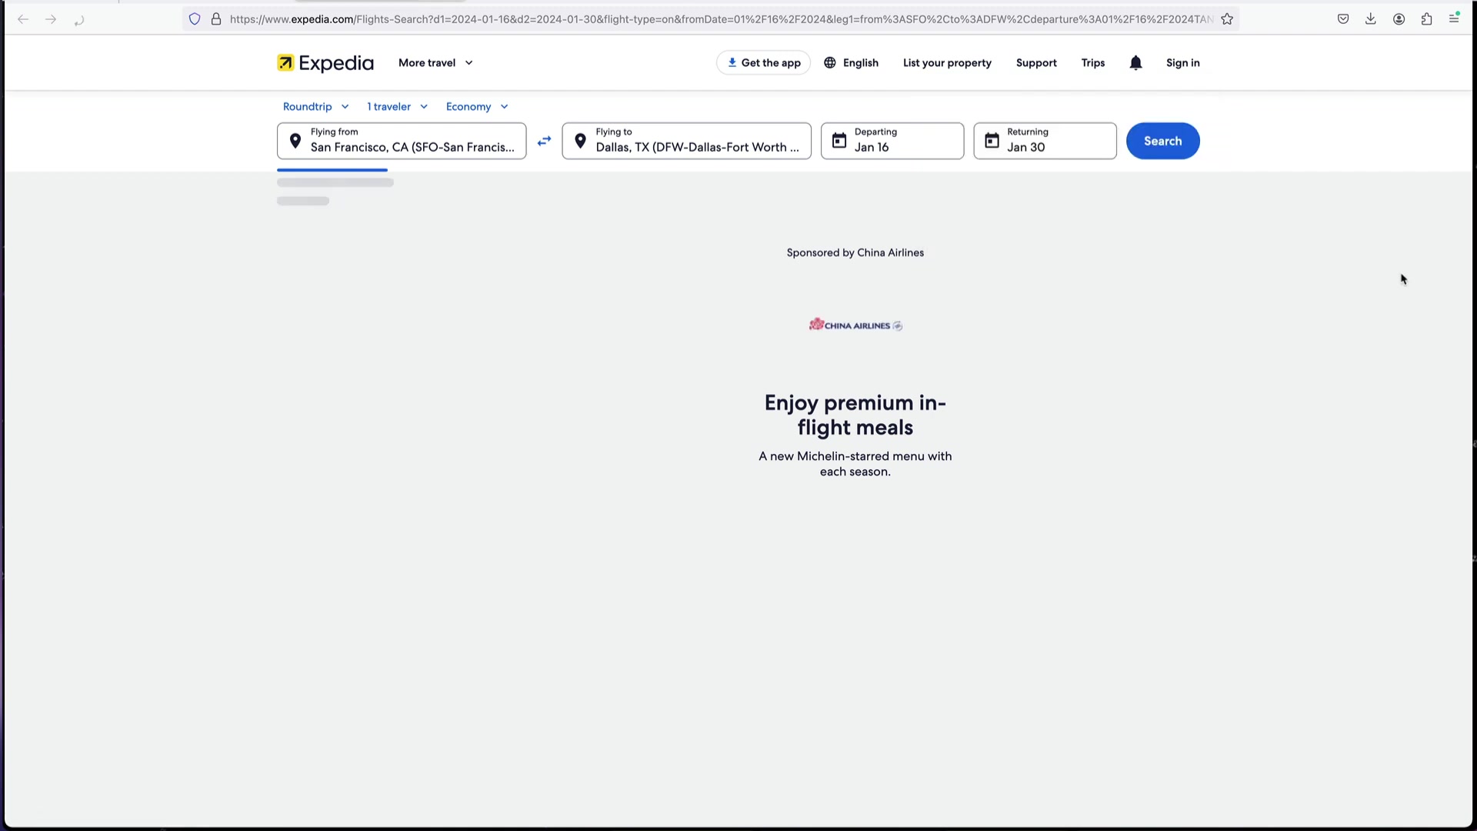The width and height of the screenshot is (1477, 831).
Task: Expand the Roundtrip flight type dropdown
Action: [315, 107]
